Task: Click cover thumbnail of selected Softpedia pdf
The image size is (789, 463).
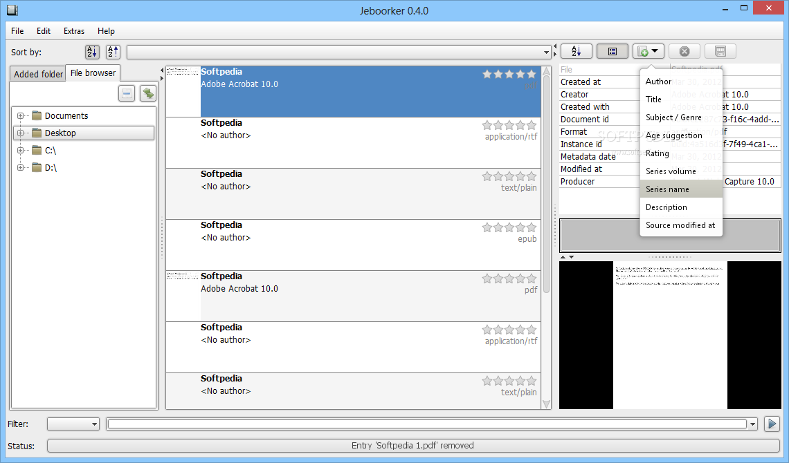Action: point(183,91)
